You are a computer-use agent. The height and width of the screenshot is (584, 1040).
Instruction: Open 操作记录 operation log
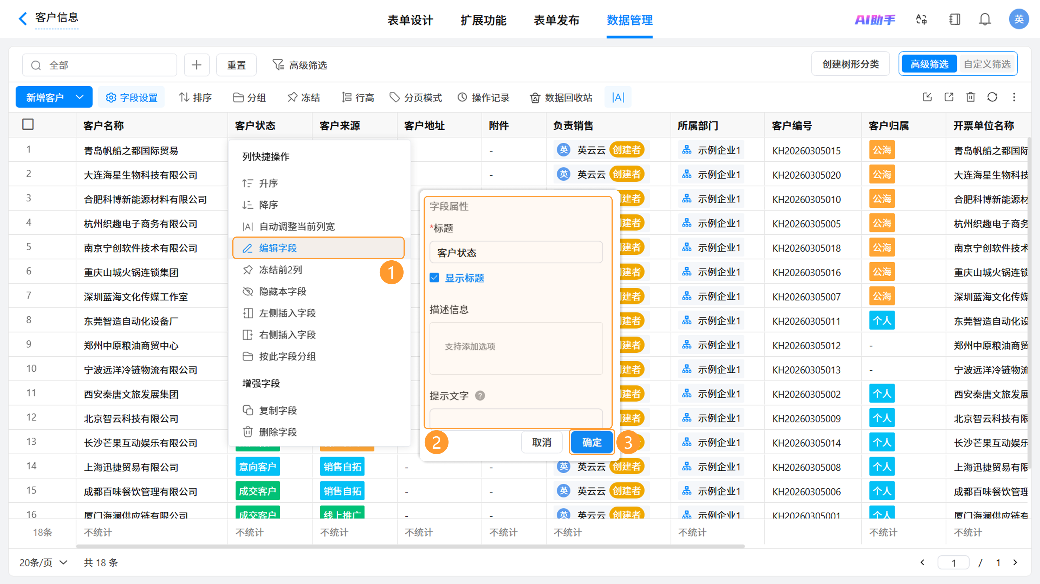pos(483,97)
